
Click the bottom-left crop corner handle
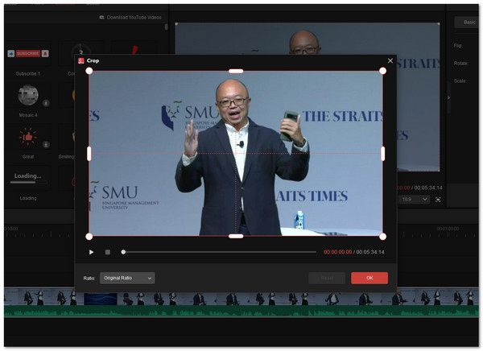point(89,237)
